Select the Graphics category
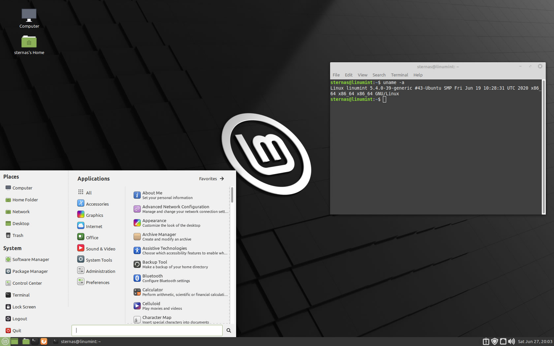 (x=90, y=215)
